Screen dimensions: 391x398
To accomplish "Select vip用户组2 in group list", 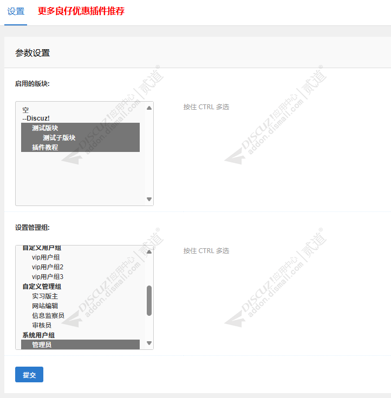I will tap(80, 267).
